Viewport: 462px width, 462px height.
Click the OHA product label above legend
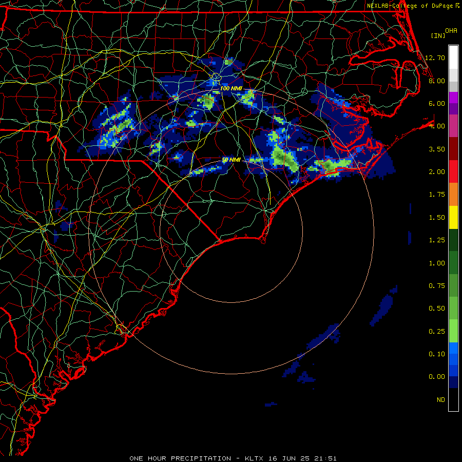pos(451,31)
